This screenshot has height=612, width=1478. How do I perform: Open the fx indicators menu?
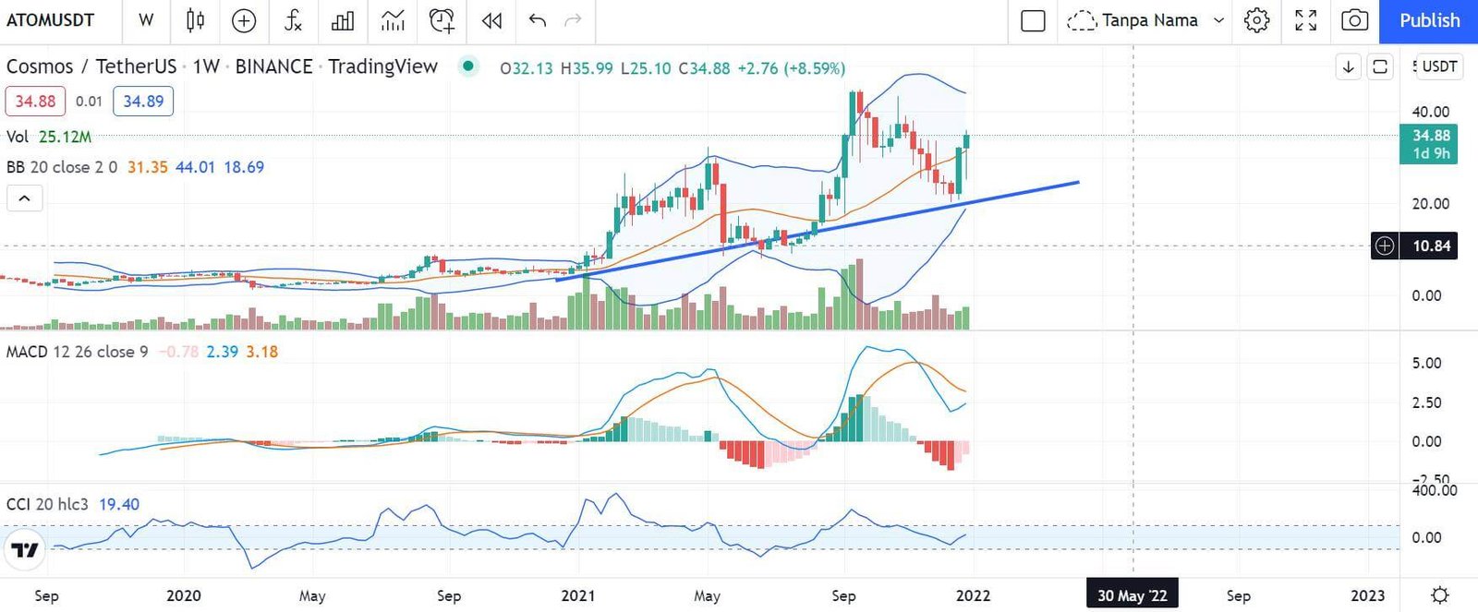pyautogui.click(x=293, y=20)
